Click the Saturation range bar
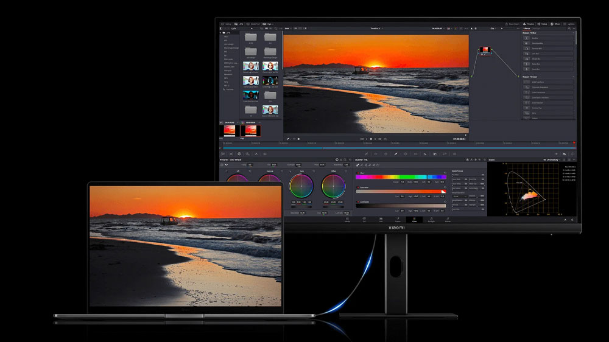609x342 pixels. coord(401,191)
